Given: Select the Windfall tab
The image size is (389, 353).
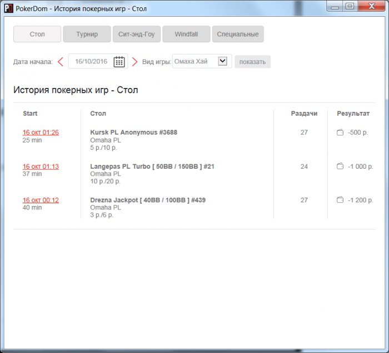Looking at the screenshot, I should 186,34.
